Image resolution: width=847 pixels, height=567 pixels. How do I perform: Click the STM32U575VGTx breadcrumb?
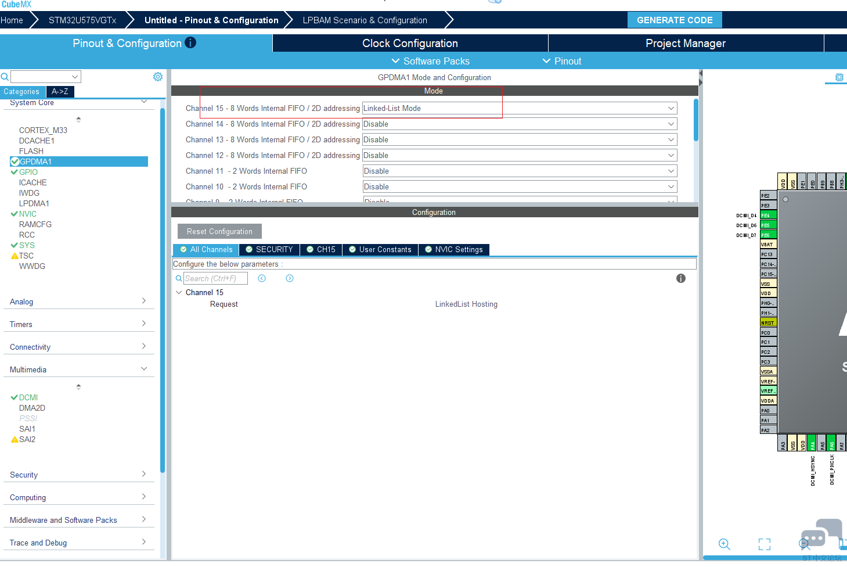(82, 20)
